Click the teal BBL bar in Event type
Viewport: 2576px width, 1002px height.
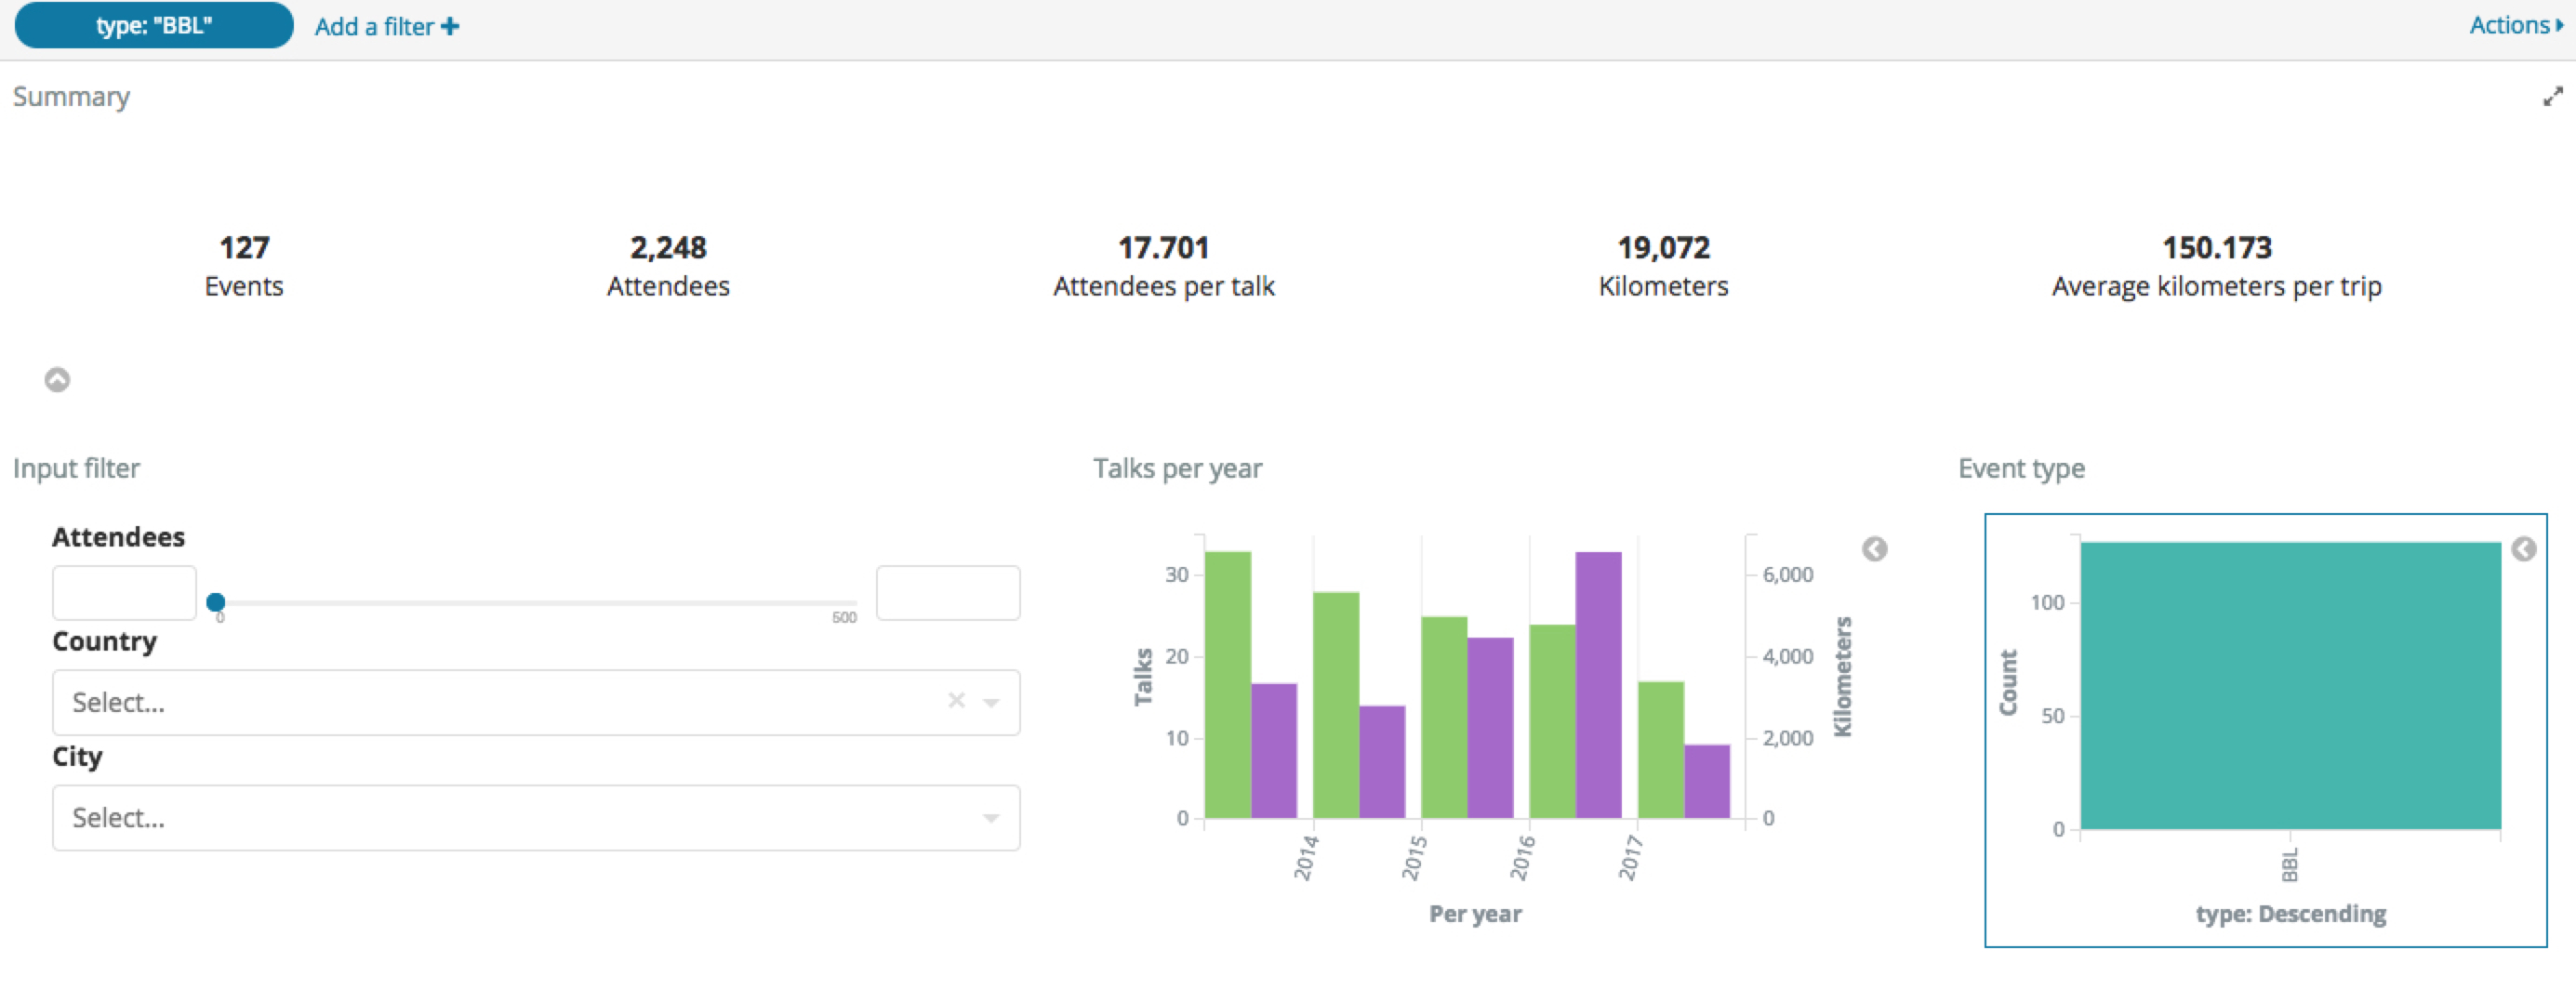tap(2290, 685)
